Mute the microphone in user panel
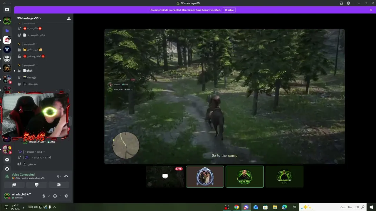This screenshot has height=211, width=376. (44, 196)
